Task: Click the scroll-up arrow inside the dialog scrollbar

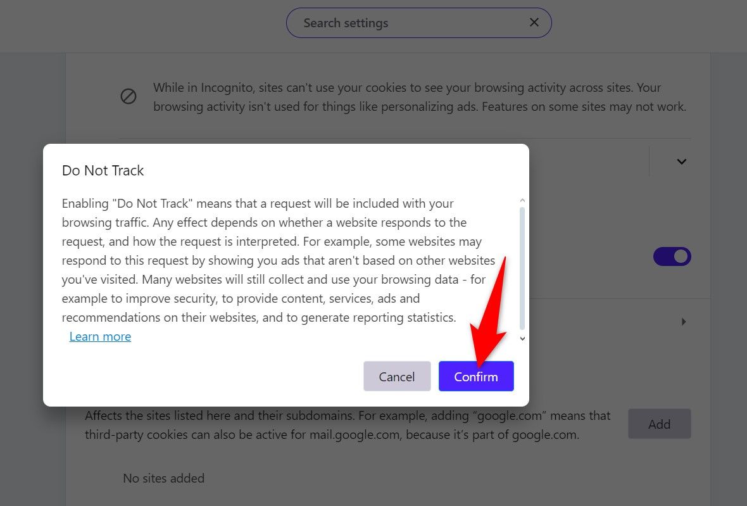Action: [522, 199]
